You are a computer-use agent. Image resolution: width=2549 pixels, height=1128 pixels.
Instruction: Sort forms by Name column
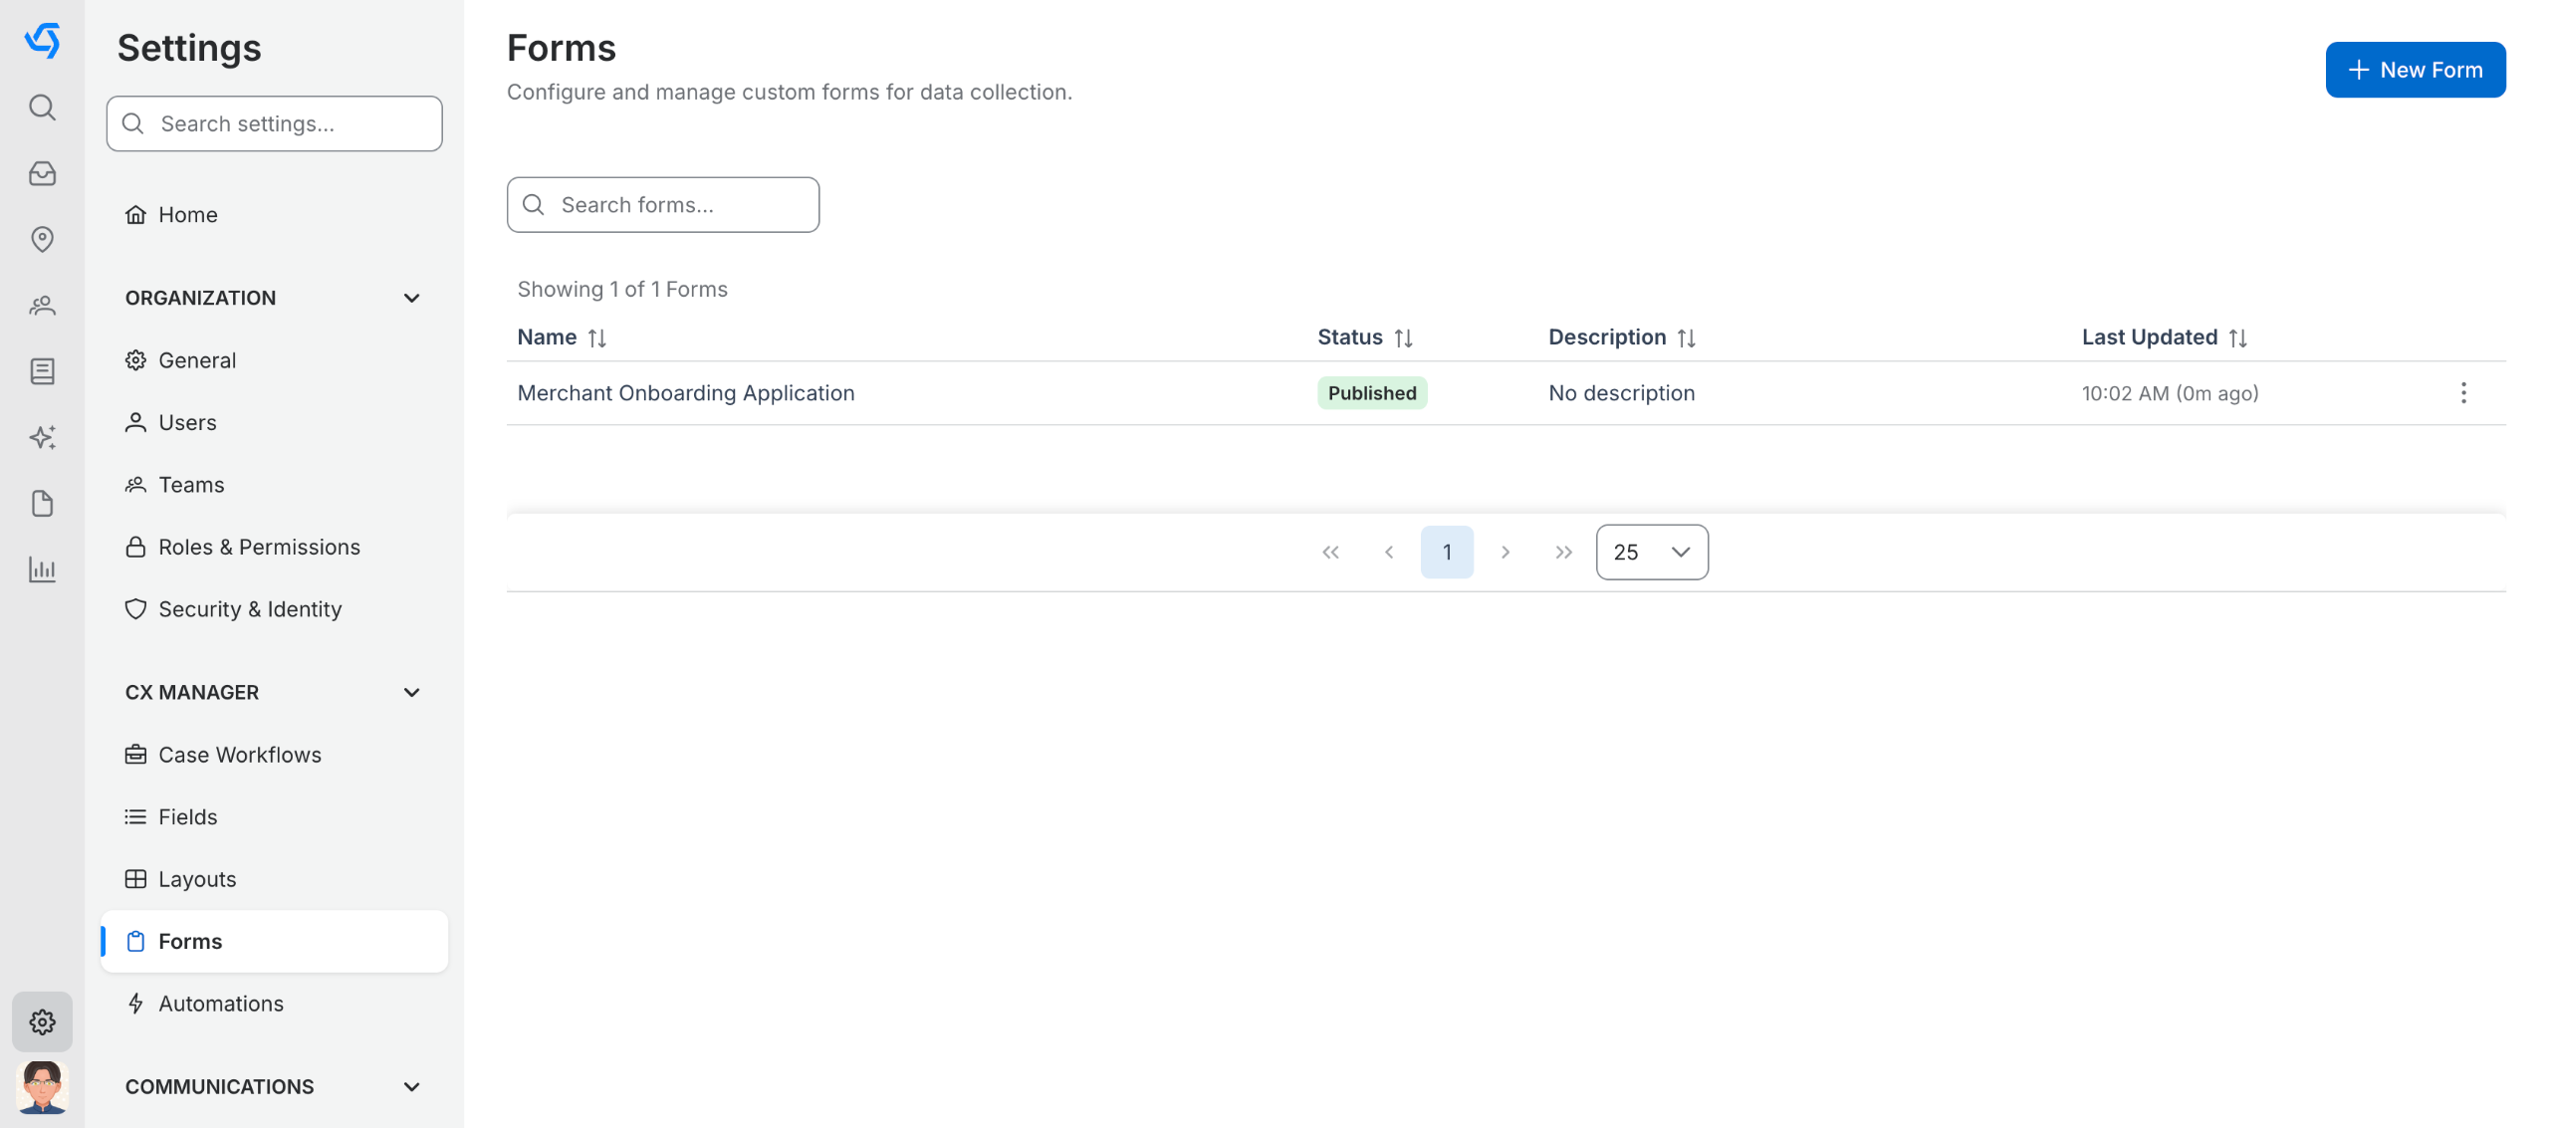coord(596,338)
